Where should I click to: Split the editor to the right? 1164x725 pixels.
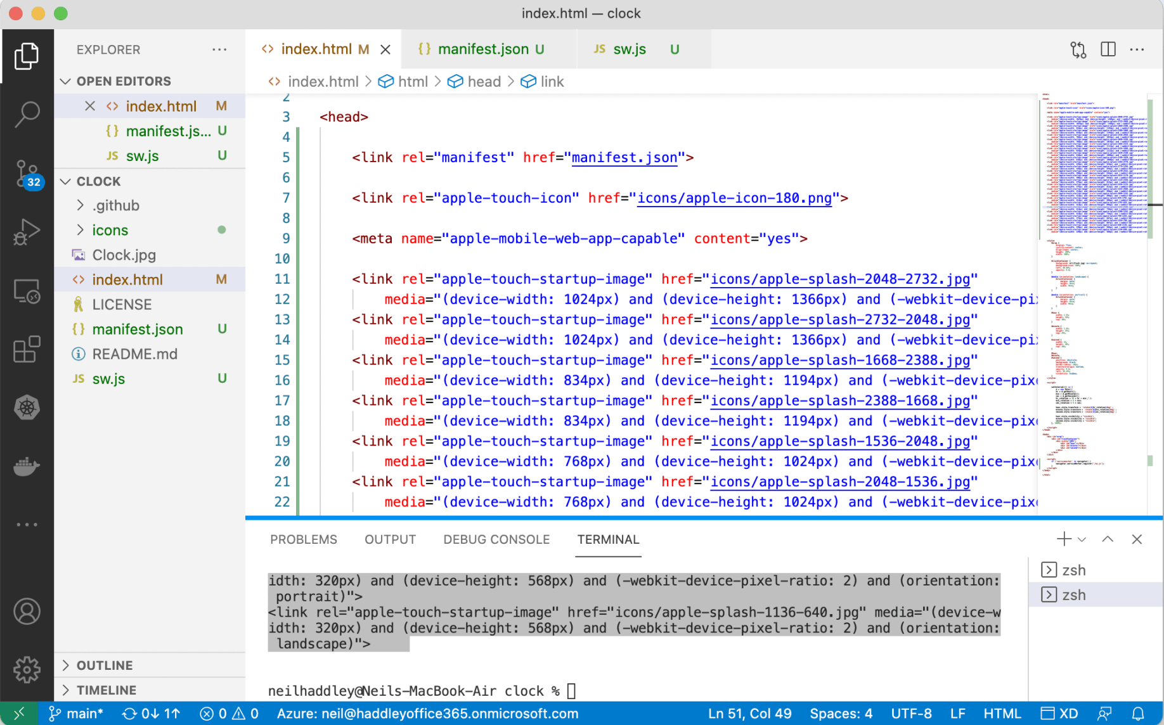tap(1108, 49)
